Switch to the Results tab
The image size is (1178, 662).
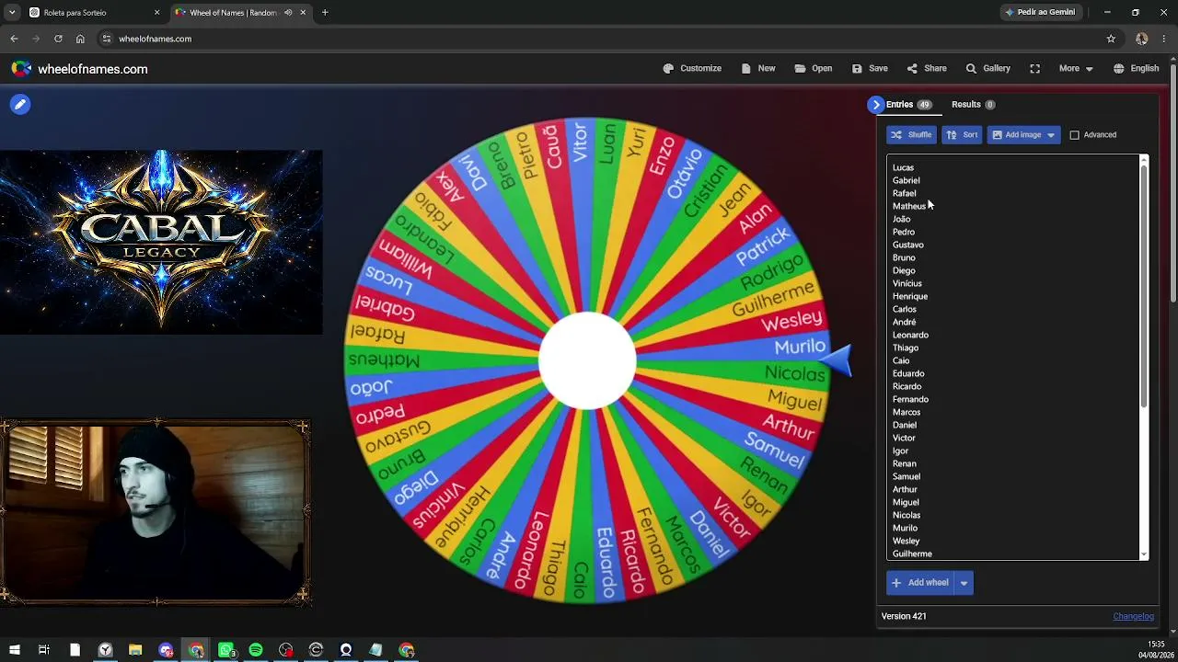pos(973,105)
